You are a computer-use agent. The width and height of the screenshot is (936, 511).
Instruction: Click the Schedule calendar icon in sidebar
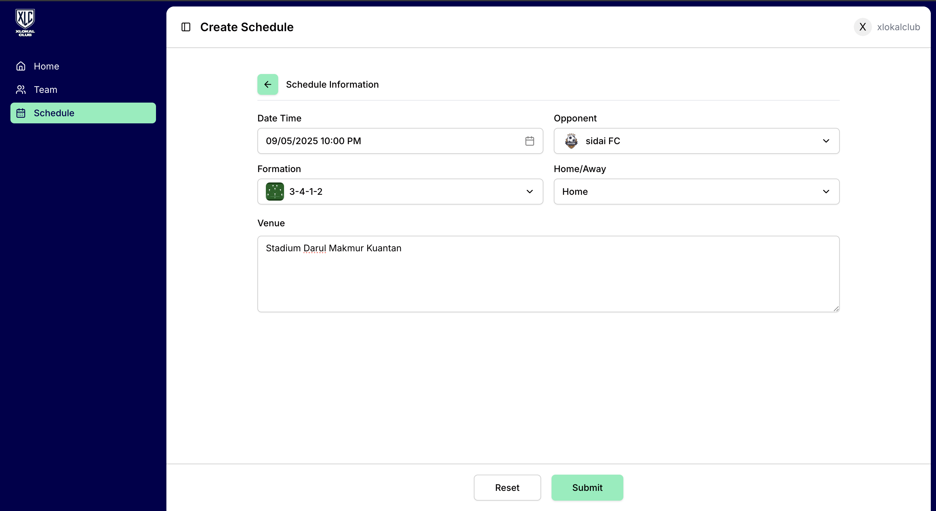pyautogui.click(x=21, y=113)
